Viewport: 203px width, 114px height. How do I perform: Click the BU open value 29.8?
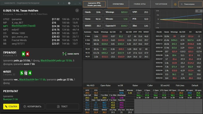(190, 93)
